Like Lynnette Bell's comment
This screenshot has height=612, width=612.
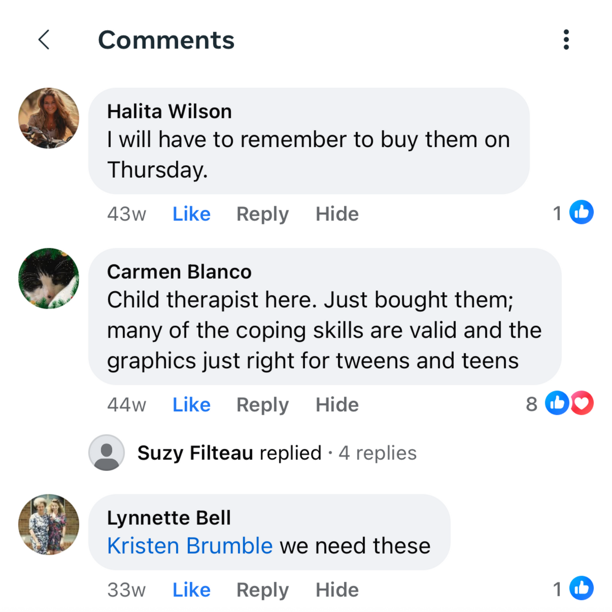click(x=191, y=590)
